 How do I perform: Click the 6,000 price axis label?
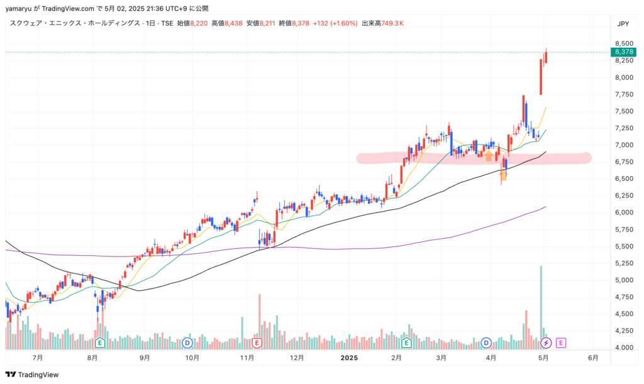[624, 212]
